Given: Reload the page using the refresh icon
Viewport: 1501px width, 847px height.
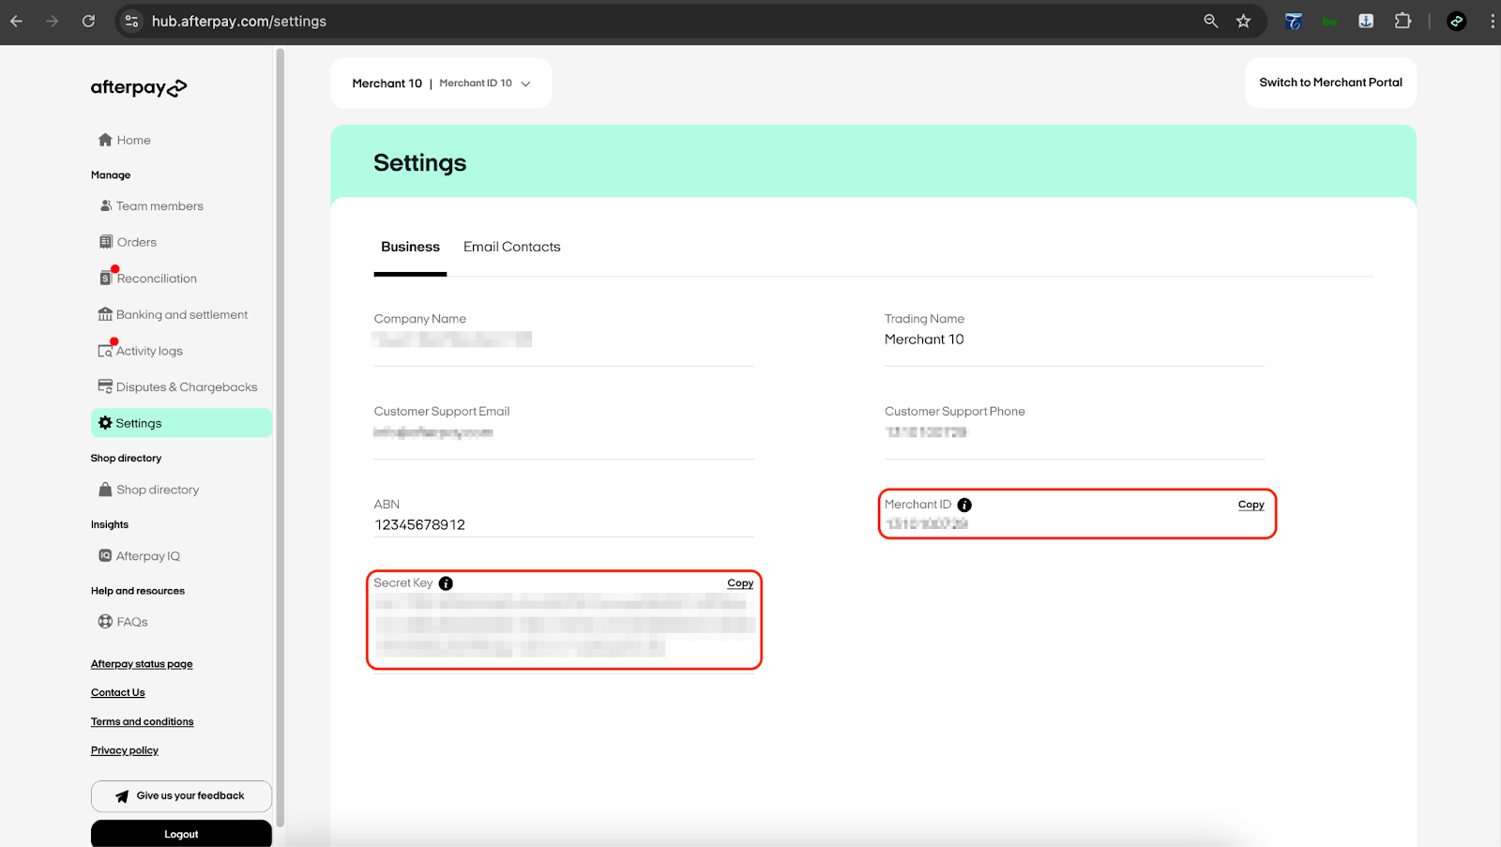Looking at the screenshot, I should tap(88, 21).
